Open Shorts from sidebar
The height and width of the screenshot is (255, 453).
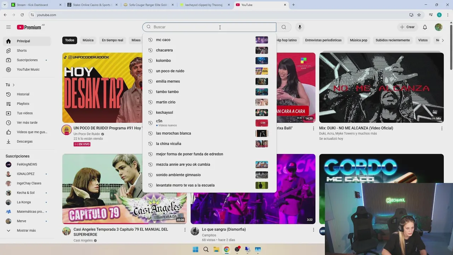point(27,51)
